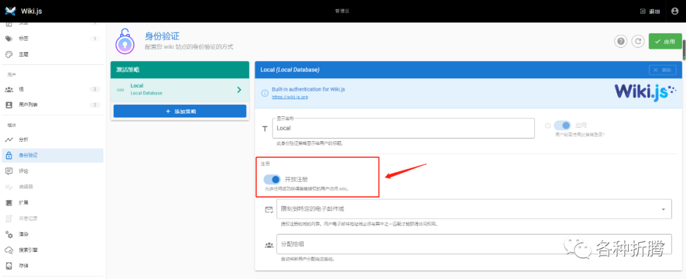This screenshot has height=279, width=686.
Task: Open the account avatar menu
Action: [675, 11]
